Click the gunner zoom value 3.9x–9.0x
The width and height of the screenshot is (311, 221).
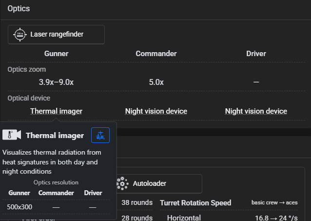pyautogui.click(x=56, y=82)
